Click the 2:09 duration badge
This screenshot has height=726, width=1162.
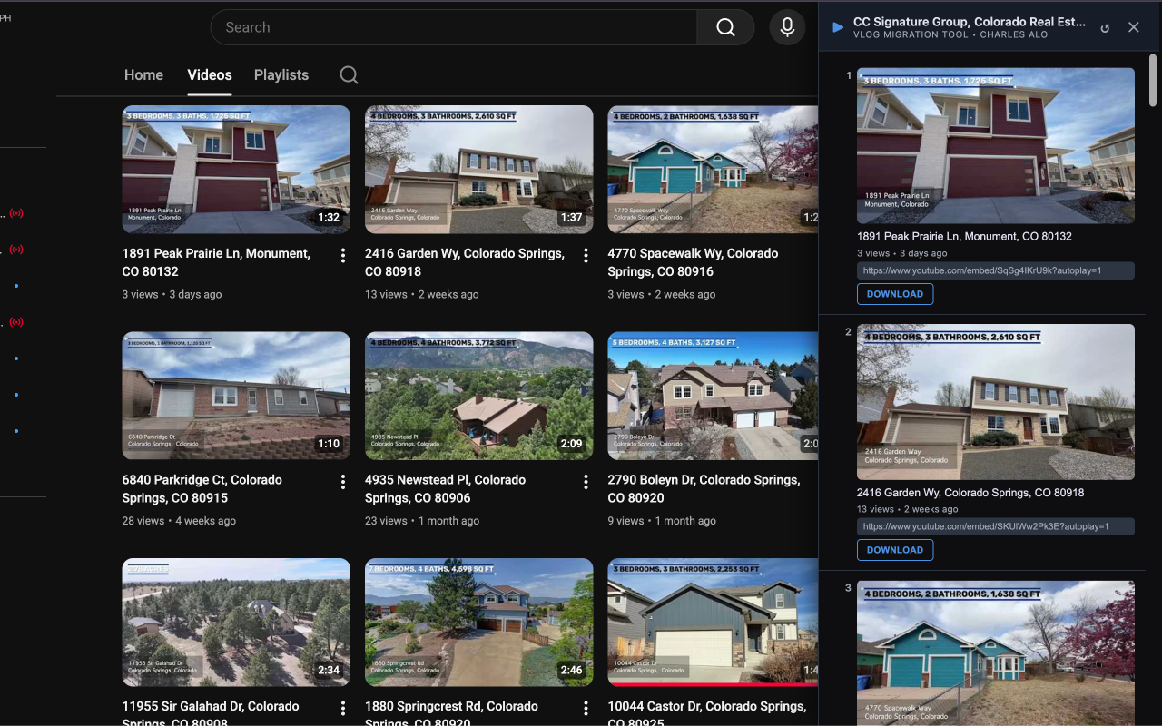click(x=571, y=444)
